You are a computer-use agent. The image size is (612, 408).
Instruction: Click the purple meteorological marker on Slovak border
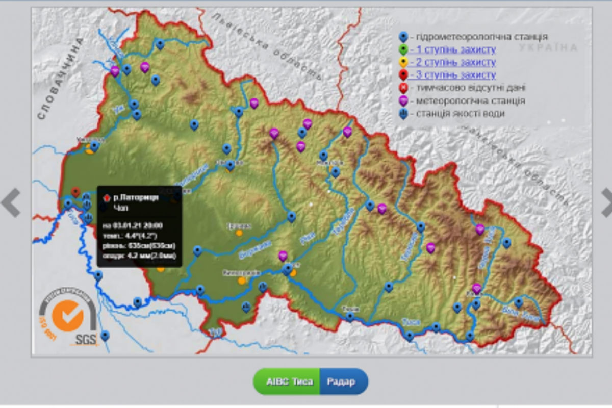(115, 71)
